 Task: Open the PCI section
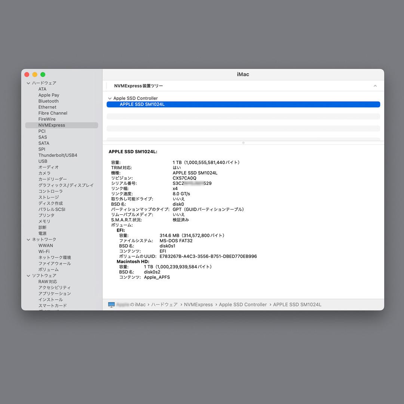click(x=42, y=131)
